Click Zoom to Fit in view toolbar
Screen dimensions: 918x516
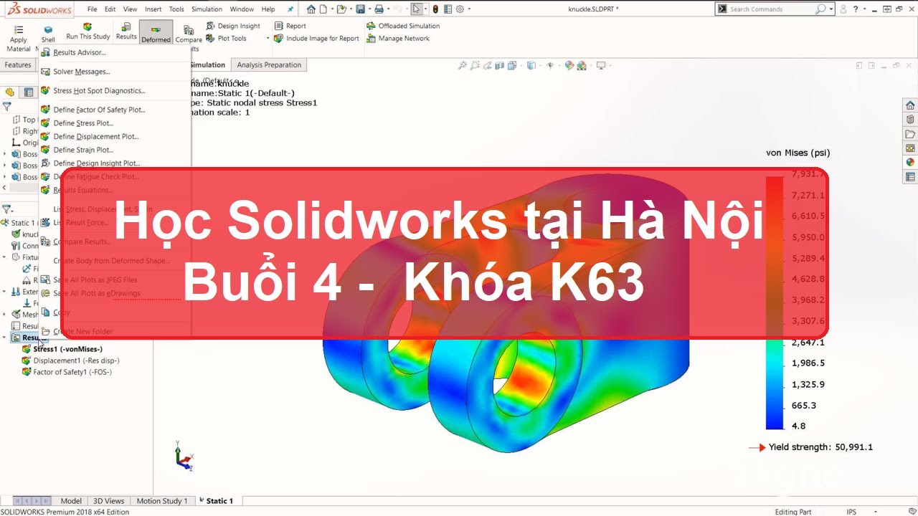coord(463,65)
